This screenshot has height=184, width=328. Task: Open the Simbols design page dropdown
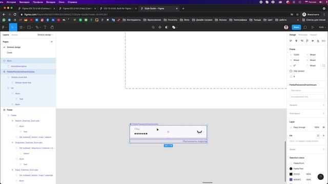(45, 35)
